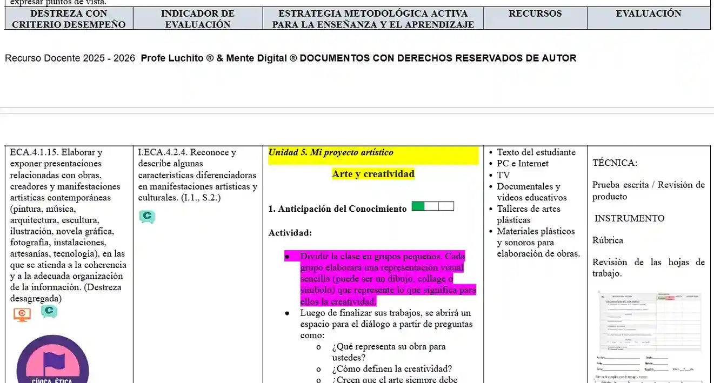Click teal speech bubble icon beside orange monitor
This screenshot has width=714, height=383.
tap(49, 311)
